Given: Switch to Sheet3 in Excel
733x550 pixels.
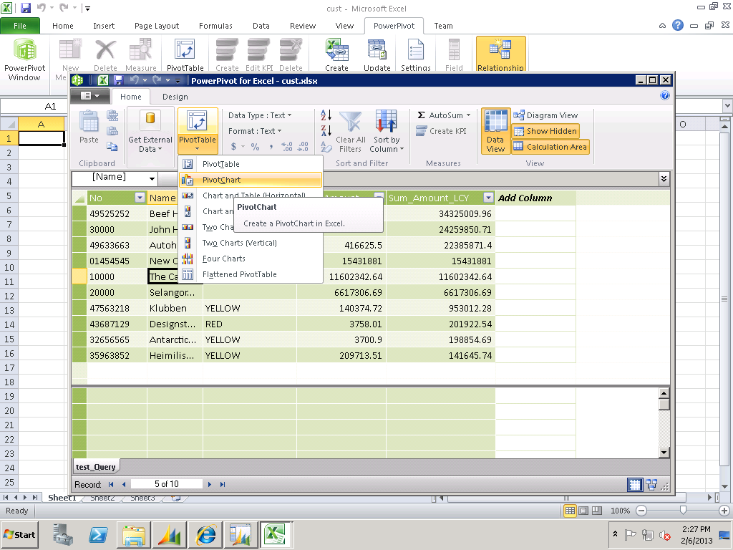Looking at the screenshot, I should [142, 498].
